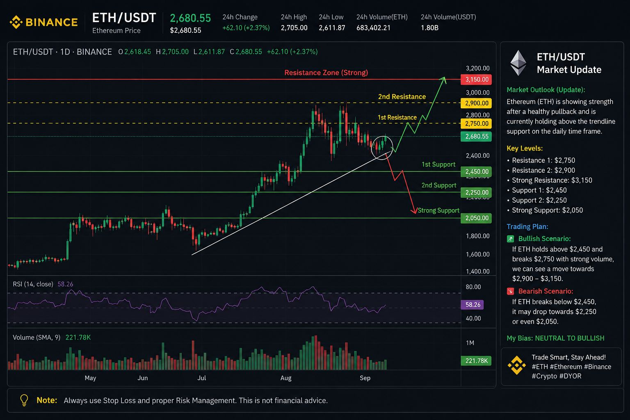
Task: Click the "Market Outlook (Update):" heading
Action: (x=546, y=90)
